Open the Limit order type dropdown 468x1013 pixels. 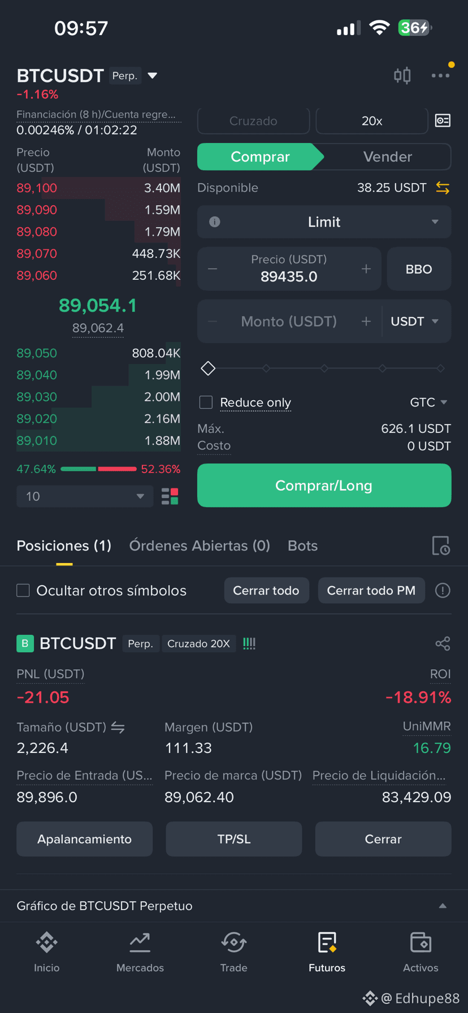(x=324, y=222)
